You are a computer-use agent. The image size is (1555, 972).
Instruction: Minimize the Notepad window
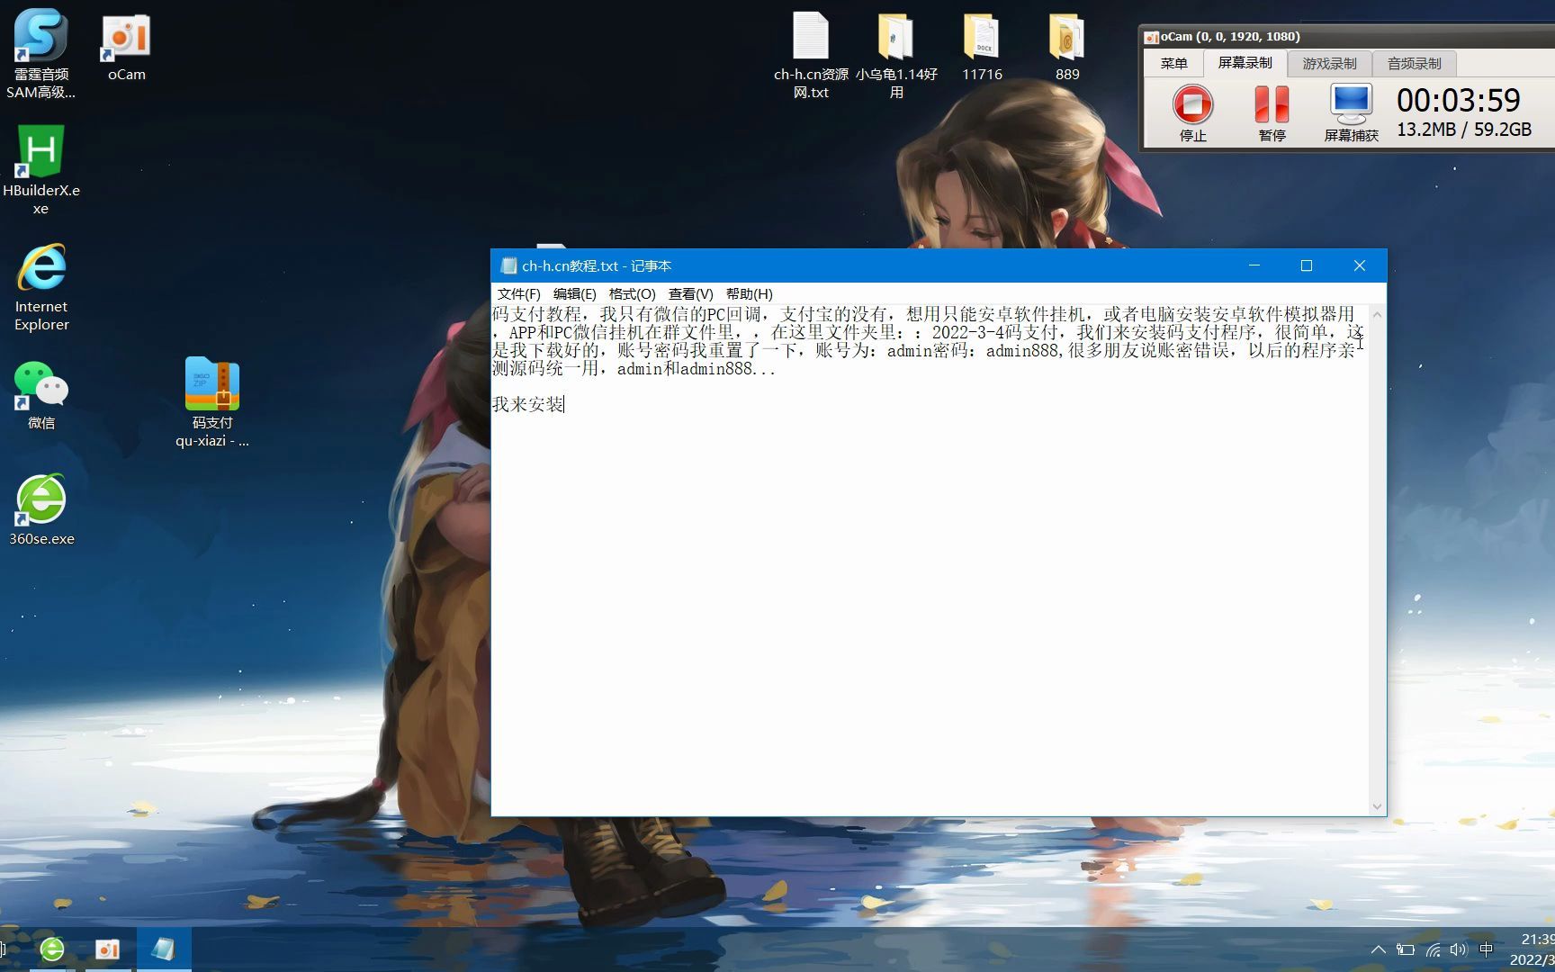pos(1254,265)
